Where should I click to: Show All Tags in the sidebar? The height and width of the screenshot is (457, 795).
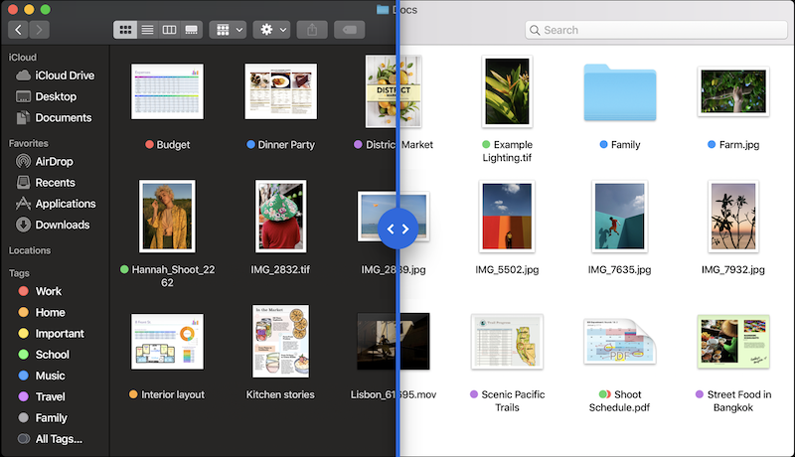(x=58, y=439)
